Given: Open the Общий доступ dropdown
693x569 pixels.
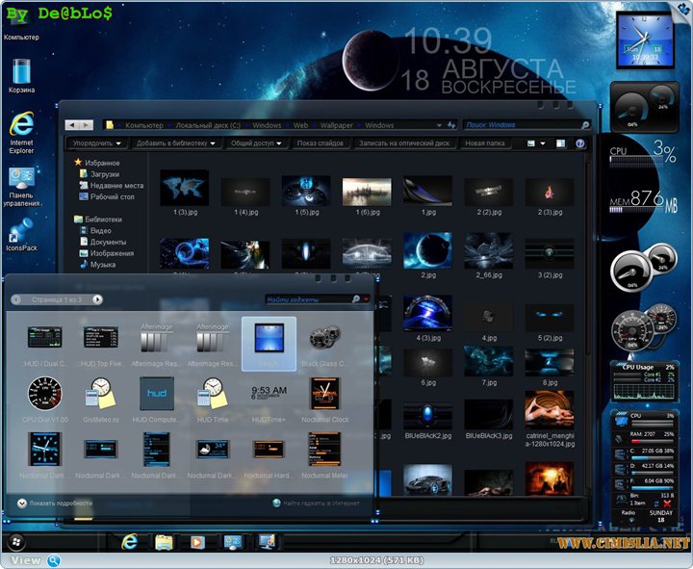Looking at the screenshot, I should [x=257, y=143].
